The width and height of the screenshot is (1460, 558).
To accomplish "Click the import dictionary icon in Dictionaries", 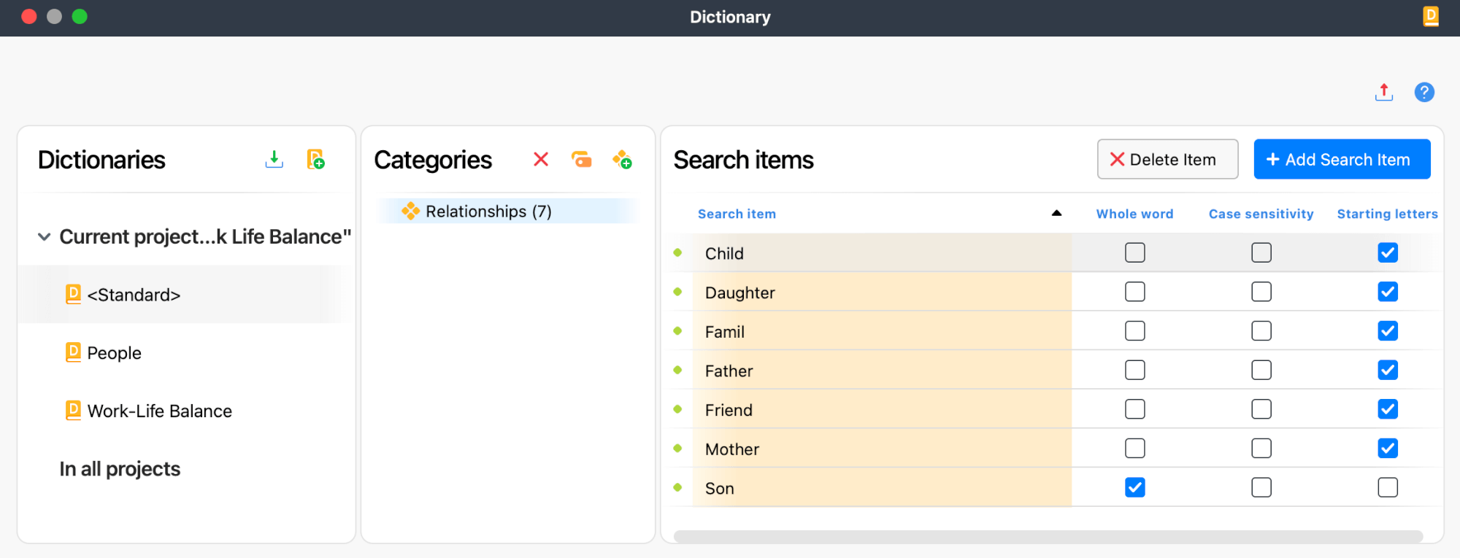I will click(x=274, y=159).
